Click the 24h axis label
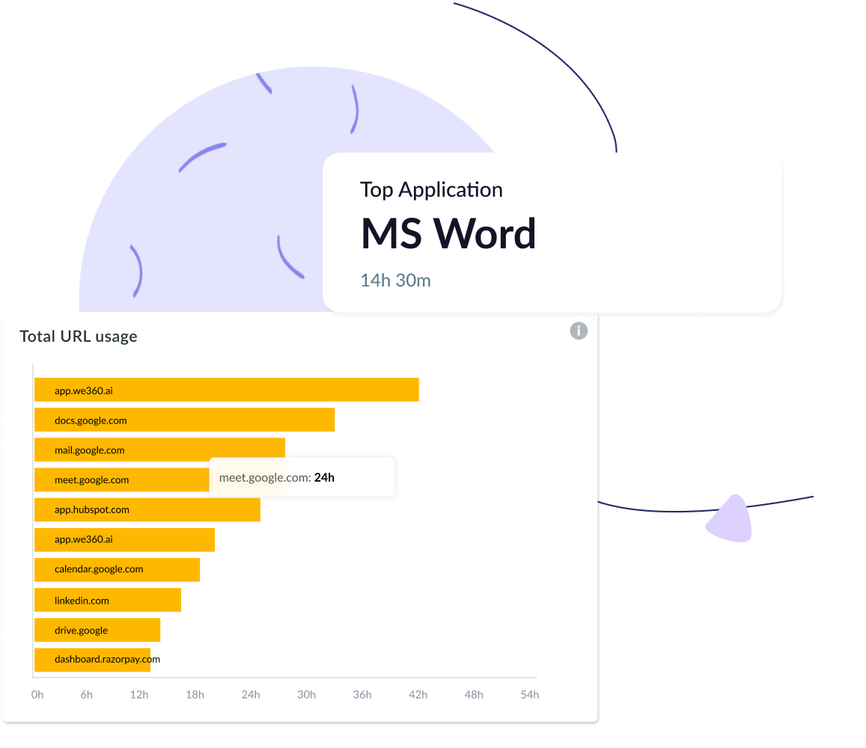Viewport: 866px width, 748px height. click(x=251, y=694)
